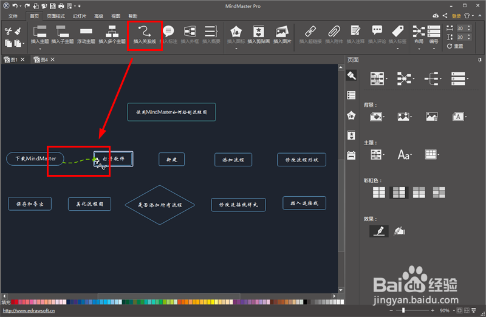This screenshot has width=486, height=317.
Task: Click the copy icon in the ribbon
Action: pyautogui.click(x=9, y=44)
